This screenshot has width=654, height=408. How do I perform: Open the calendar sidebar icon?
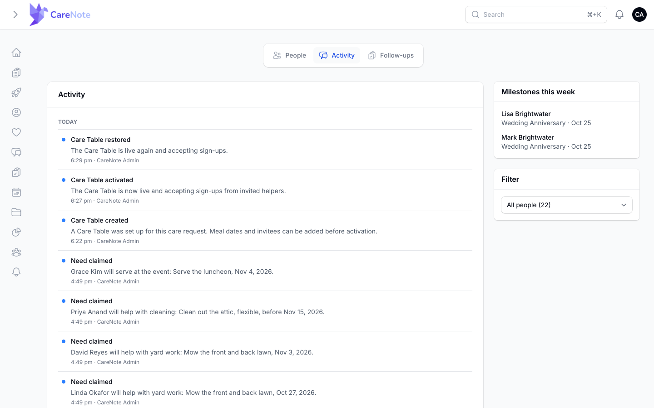pos(16,192)
